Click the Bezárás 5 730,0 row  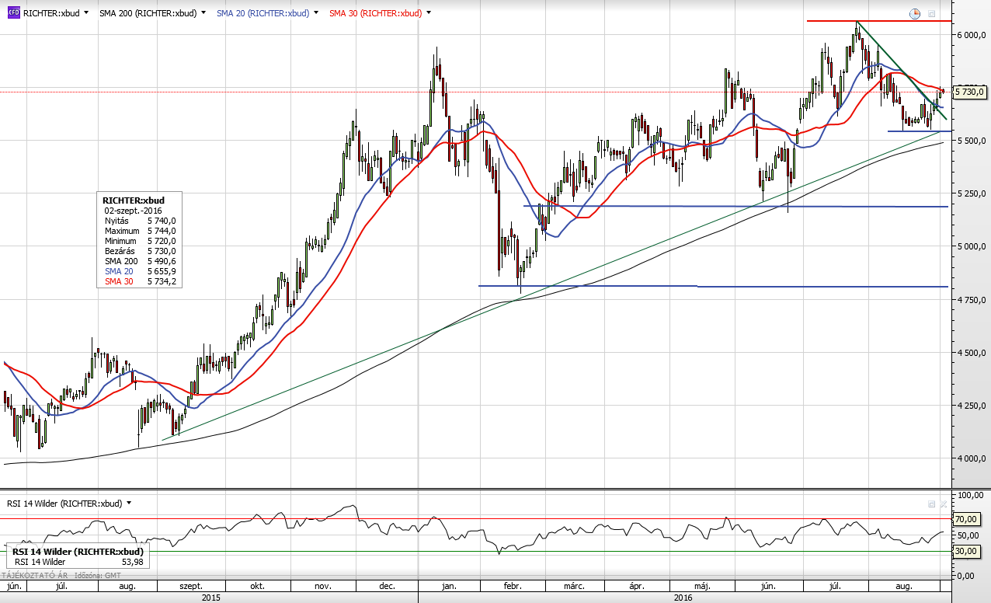(x=140, y=251)
